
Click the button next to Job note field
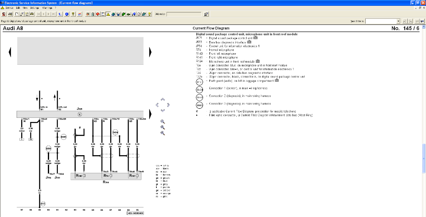[206, 14]
